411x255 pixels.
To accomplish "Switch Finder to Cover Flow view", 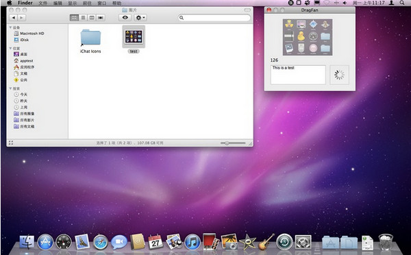I will pos(101,18).
